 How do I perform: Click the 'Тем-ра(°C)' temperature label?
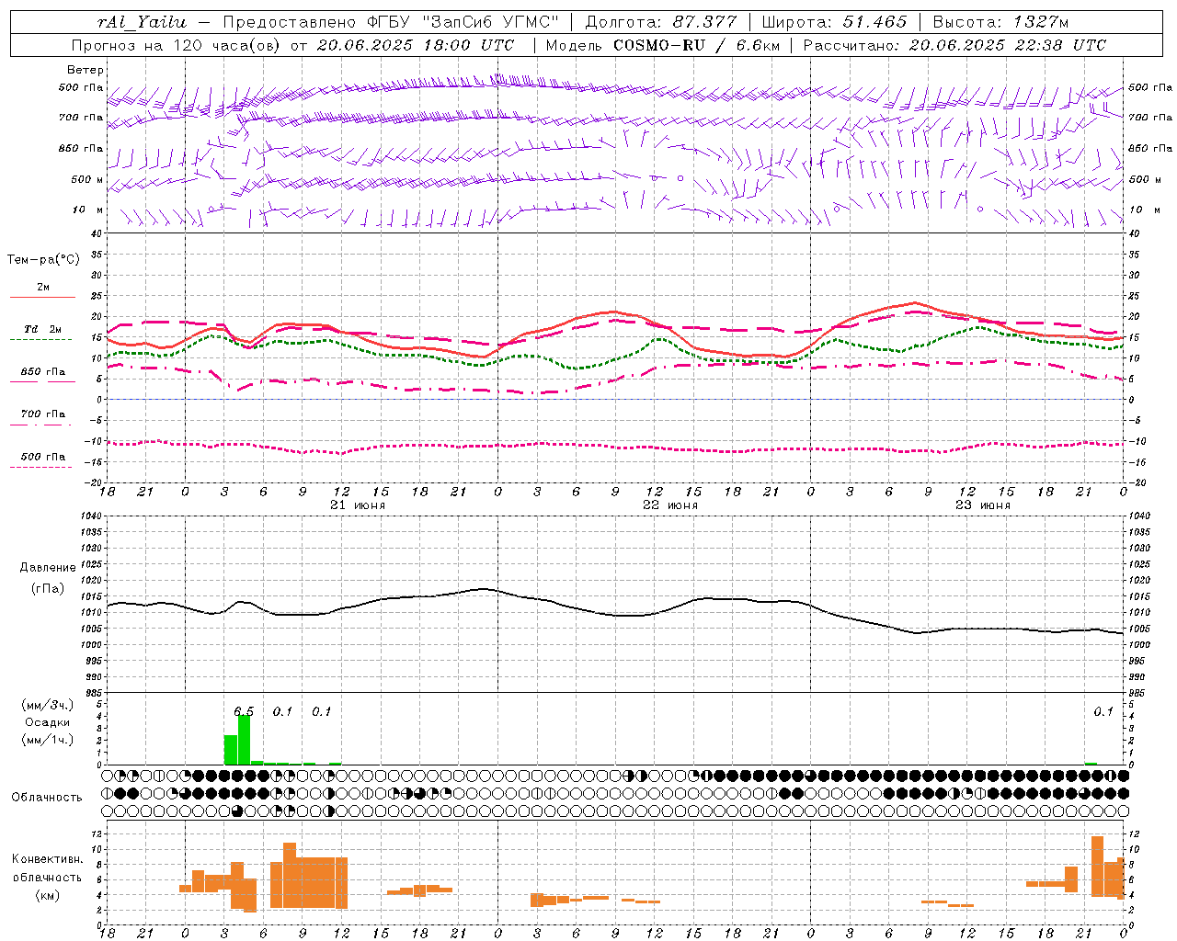click(x=43, y=260)
